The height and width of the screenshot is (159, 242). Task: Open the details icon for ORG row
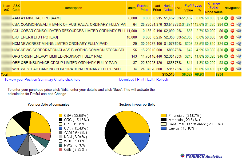pyautogui.click(x=239, y=56)
